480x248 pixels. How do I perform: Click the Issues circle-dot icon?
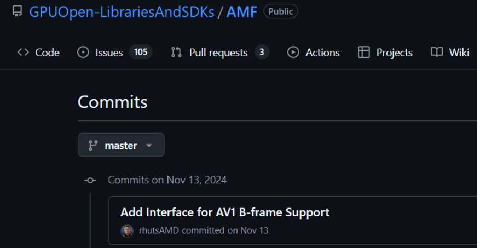point(83,53)
